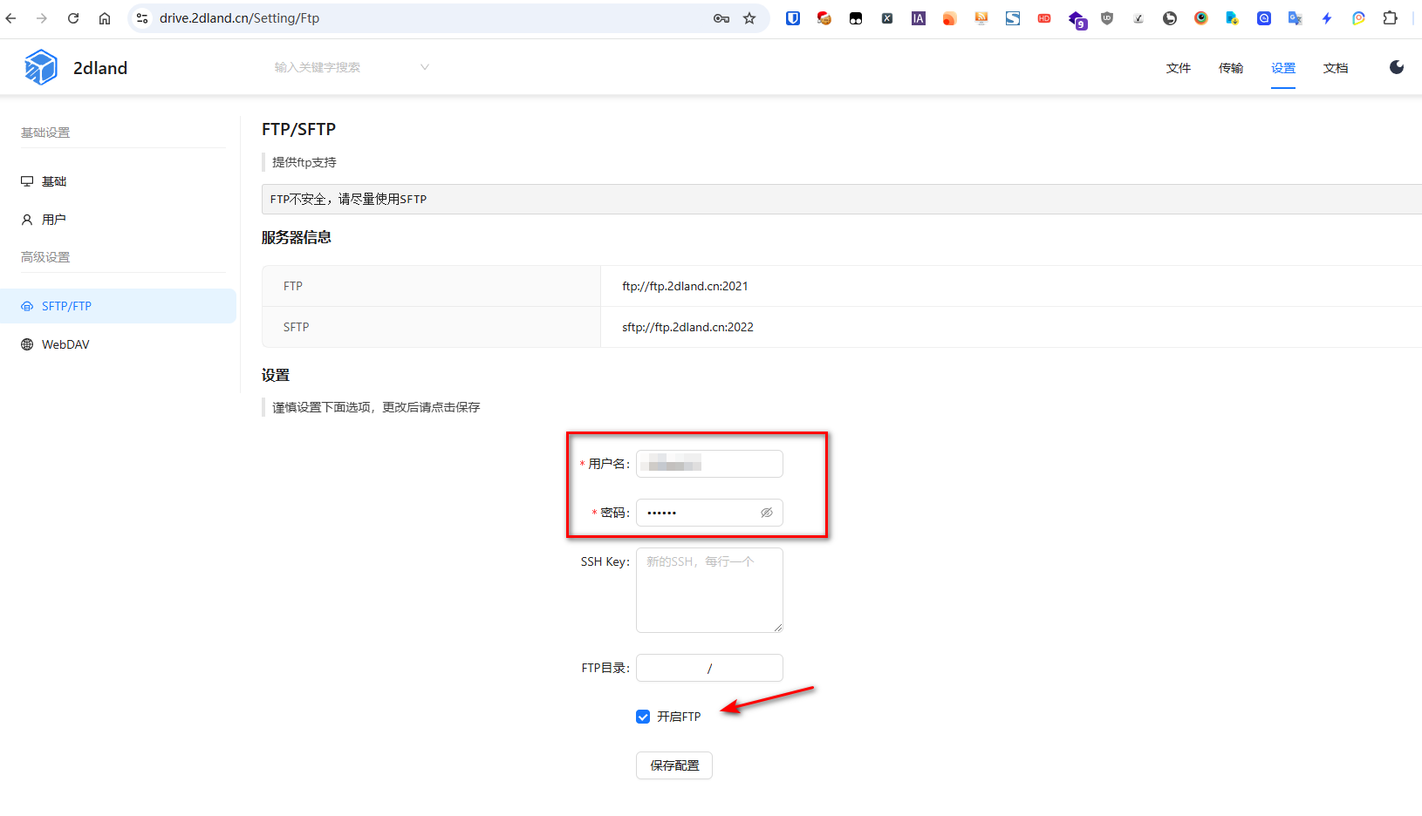
Task: Click the FTP目录 input showing /
Action: click(x=708, y=667)
